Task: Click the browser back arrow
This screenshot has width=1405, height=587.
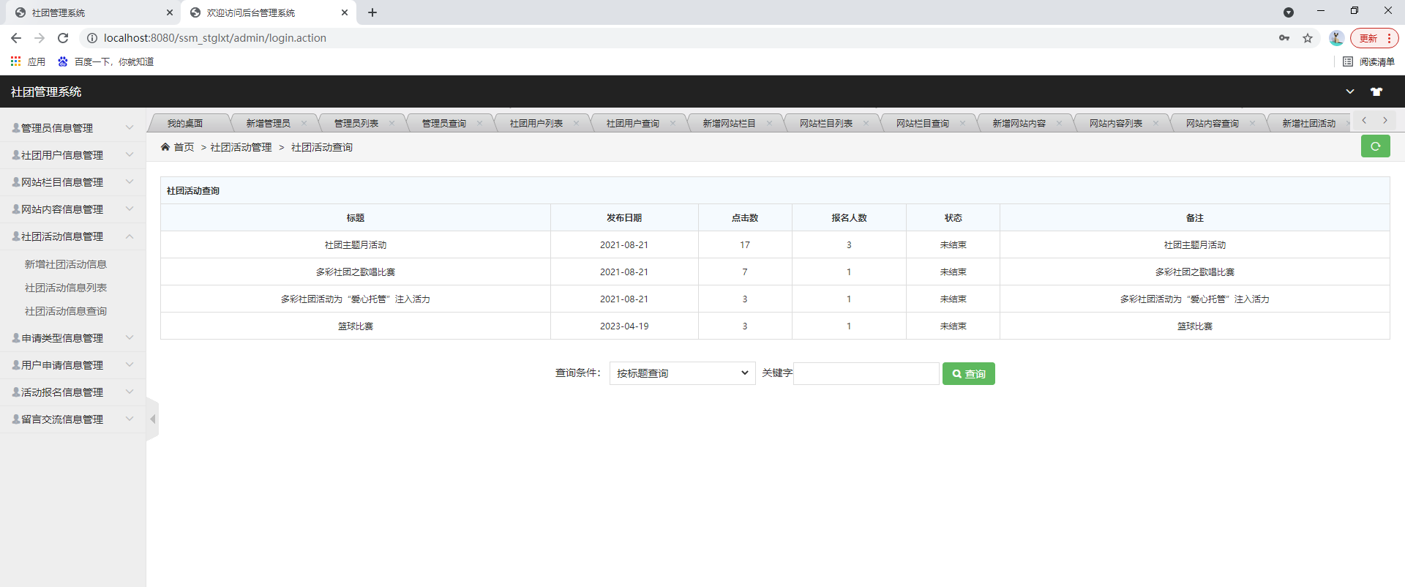Action: 16,38
